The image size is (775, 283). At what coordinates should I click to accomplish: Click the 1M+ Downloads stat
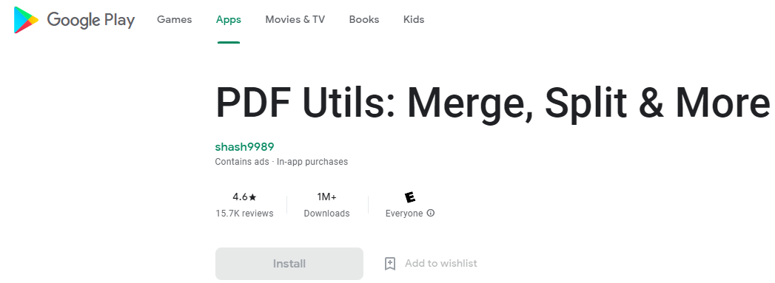pos(326,205)
